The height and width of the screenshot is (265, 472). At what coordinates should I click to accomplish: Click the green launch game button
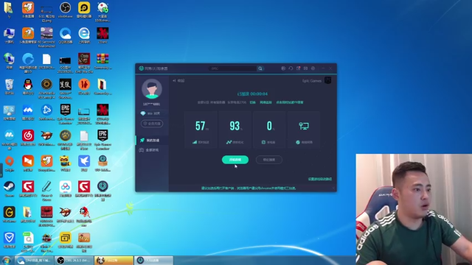click(235, 160)
